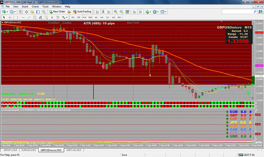Open the Templates icon
This screenshot has height=157, width=264.
click(x=162, y=12)
